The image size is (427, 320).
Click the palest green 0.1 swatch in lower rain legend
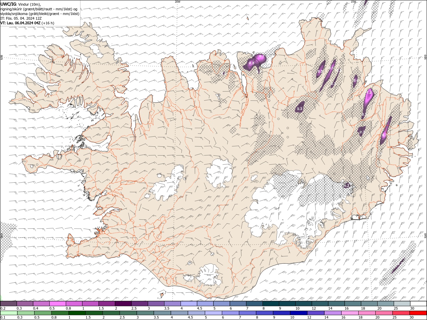(x=9, y=313)
